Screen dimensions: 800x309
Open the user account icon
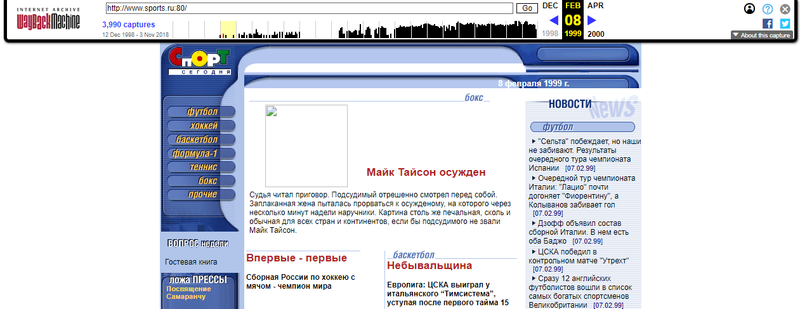pos(750,9)
